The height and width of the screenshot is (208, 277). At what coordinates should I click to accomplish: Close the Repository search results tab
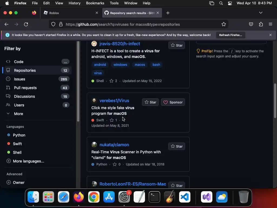coord(158,13)
